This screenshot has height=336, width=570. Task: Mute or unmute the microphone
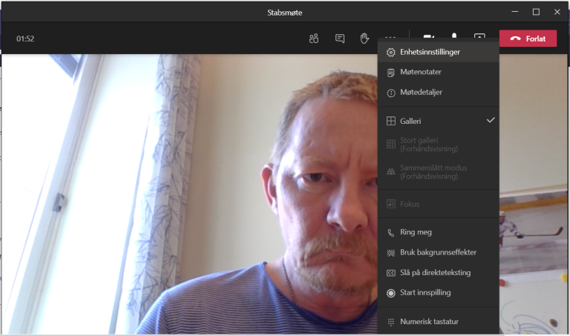[454, 37]
